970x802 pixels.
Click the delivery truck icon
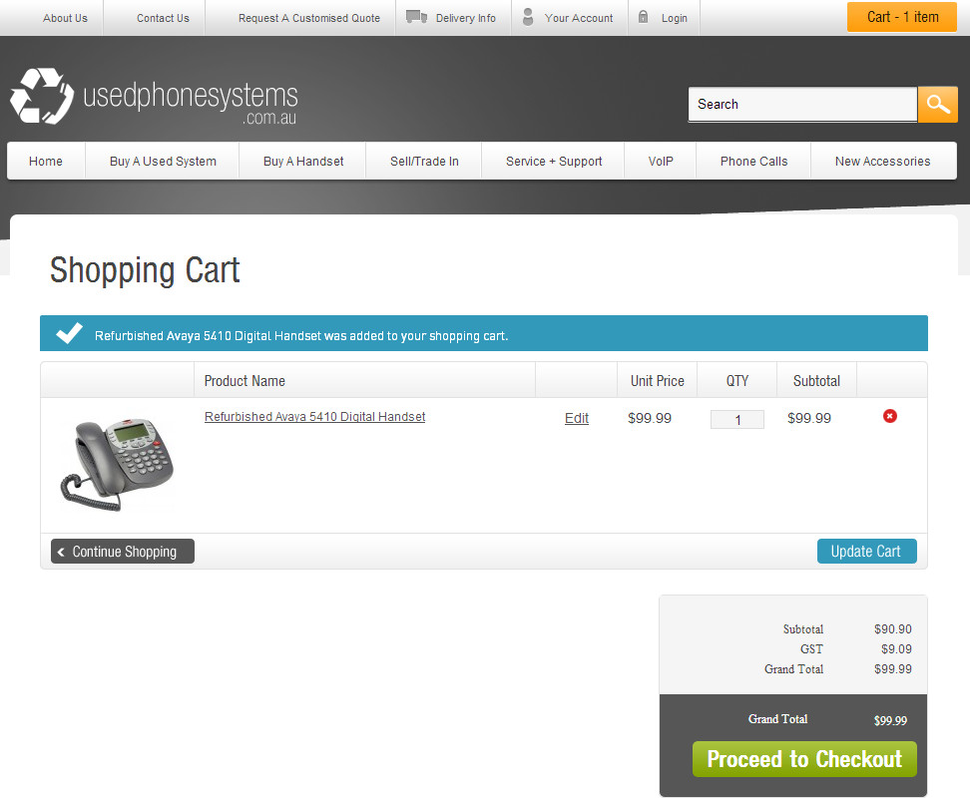pos(416,17)
